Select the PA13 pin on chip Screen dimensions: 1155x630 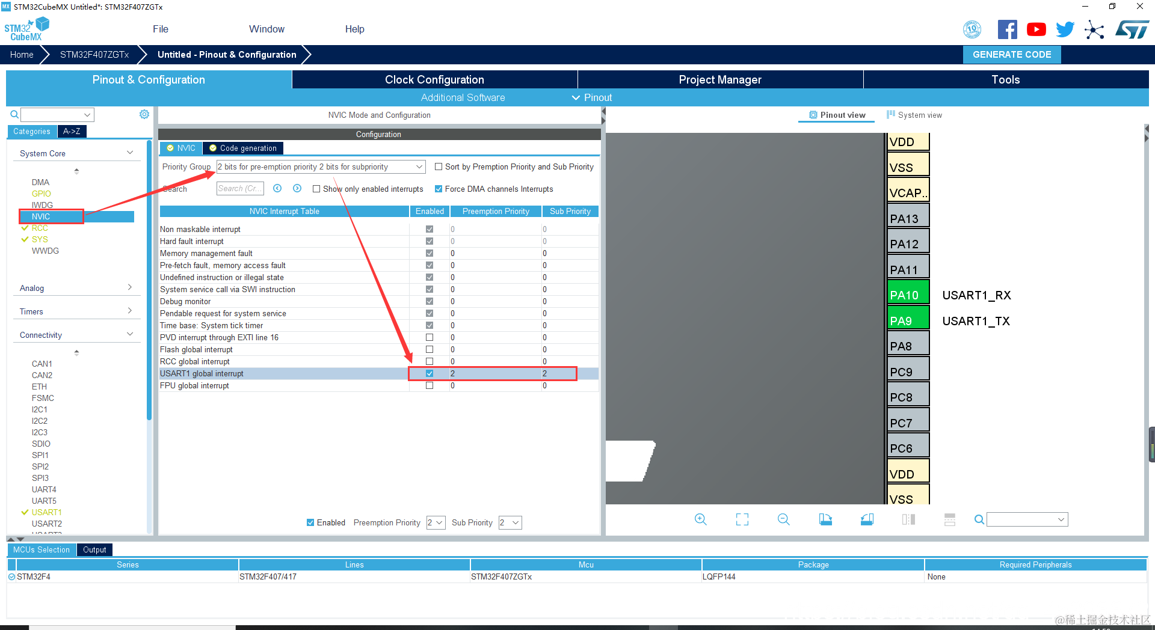908,216
